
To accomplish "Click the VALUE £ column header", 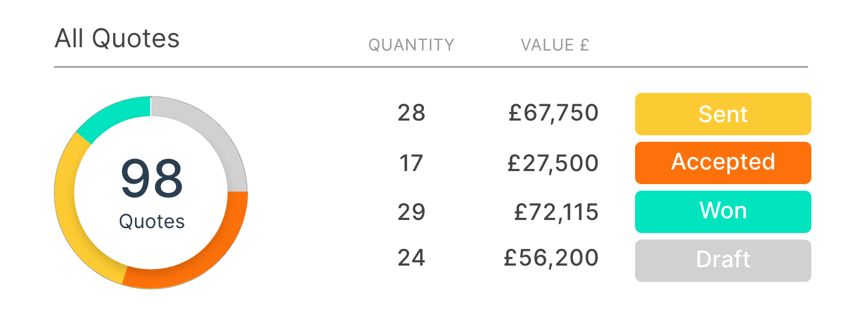I will [x=555, y=45].
